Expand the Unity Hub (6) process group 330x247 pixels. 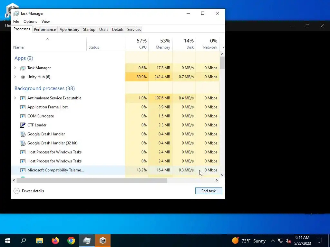coord(15,77)
